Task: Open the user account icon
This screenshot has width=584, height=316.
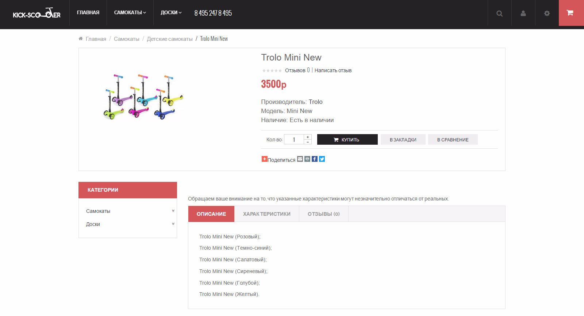Action: (x=523, y=13)
